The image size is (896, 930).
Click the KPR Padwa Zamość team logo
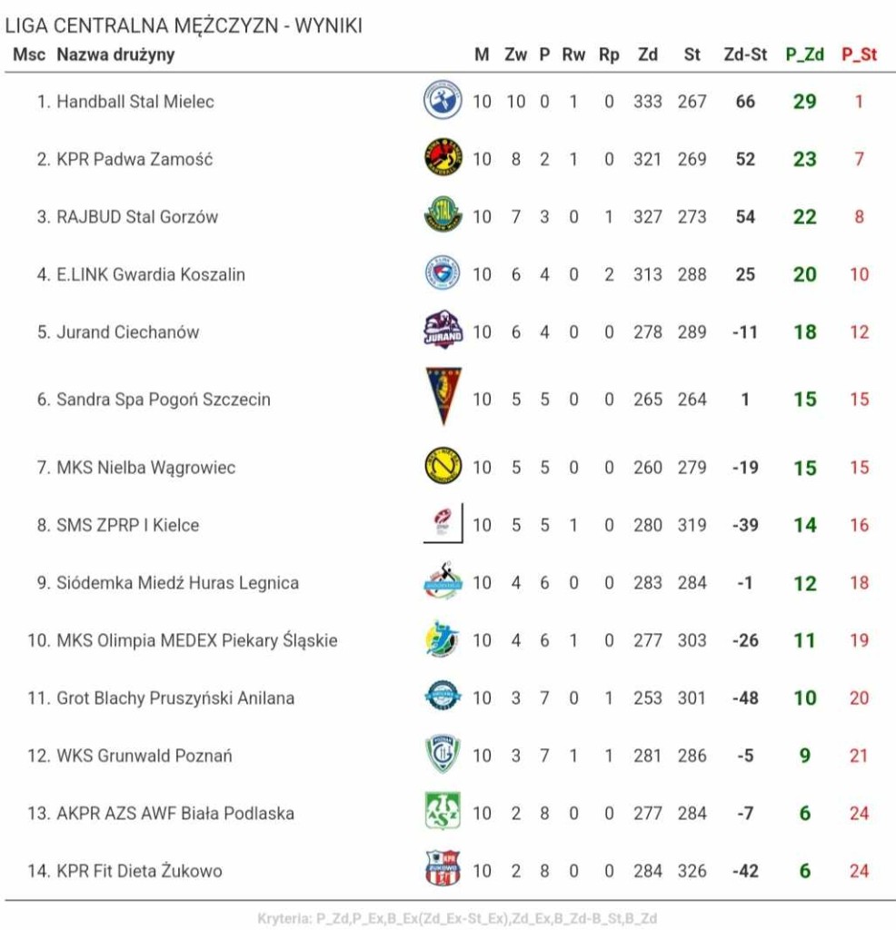click(443, 157)
